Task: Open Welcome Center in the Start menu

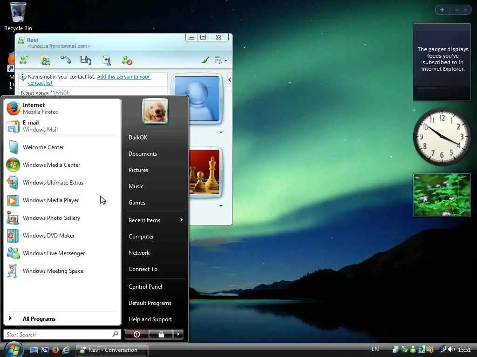Action: (62, 147)
